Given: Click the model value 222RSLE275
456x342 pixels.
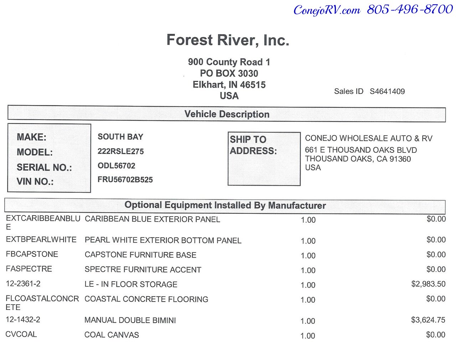Looking at the screenshot, I should click(x=121, y=151).
